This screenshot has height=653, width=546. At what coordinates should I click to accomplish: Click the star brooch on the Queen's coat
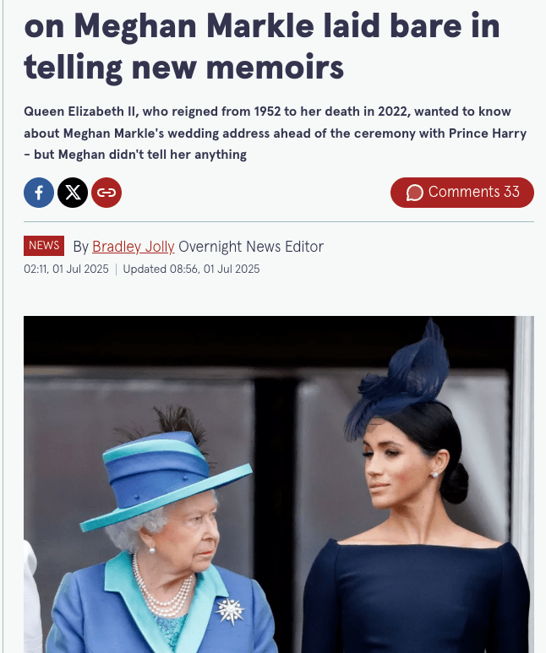[x=230, y=611]
